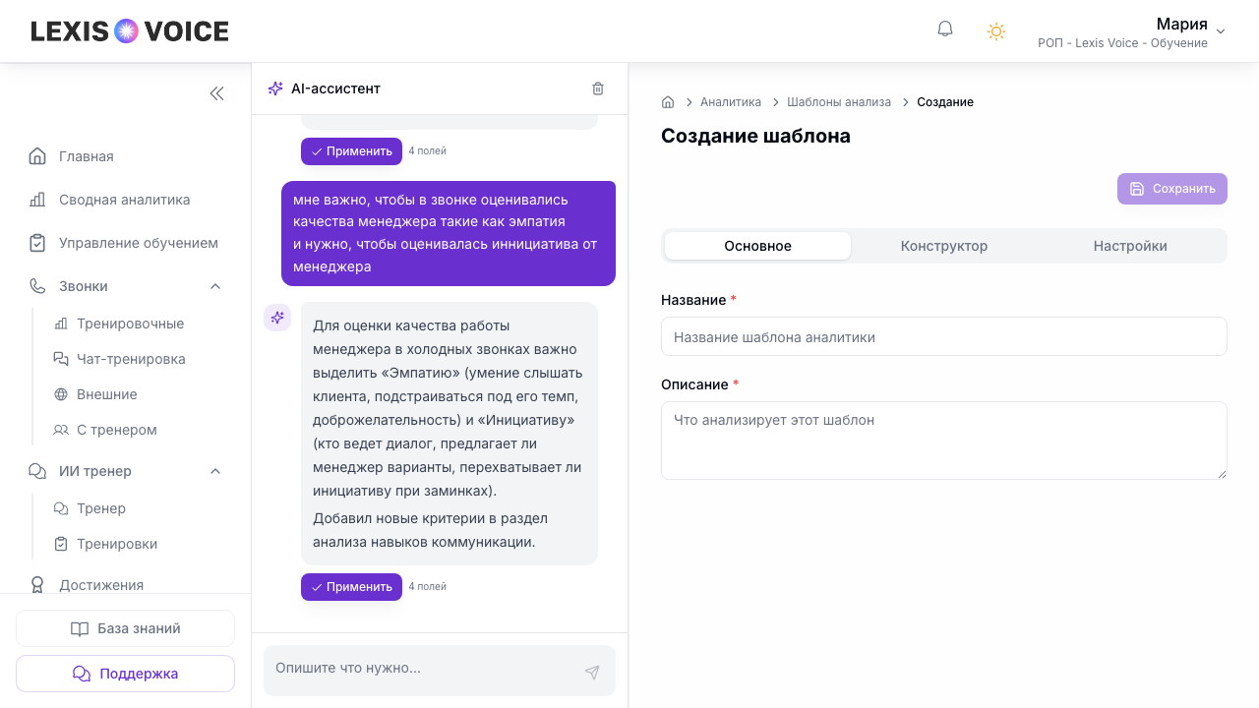The image size is (1259, 708).
Task: Click the С тренером people icon
Action: tap(61, 430)
